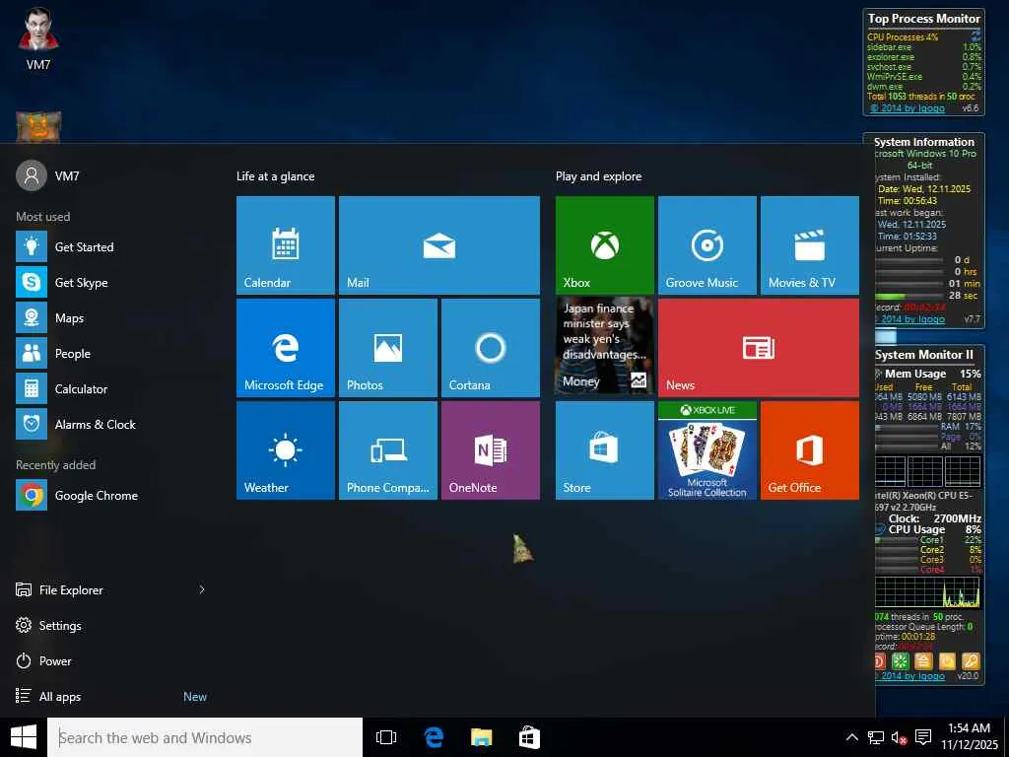The width and height of the screenshot is (1009, 757).
Task: Open the Xbox tile
Action: pos(604,245)
